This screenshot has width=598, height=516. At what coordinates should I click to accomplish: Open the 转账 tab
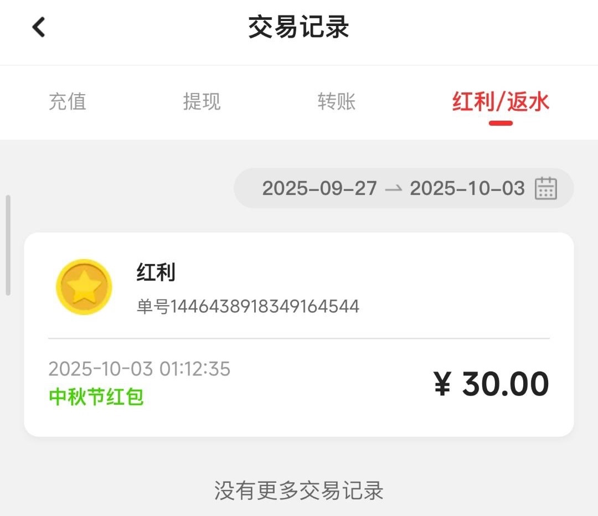[x=336, y=102]
